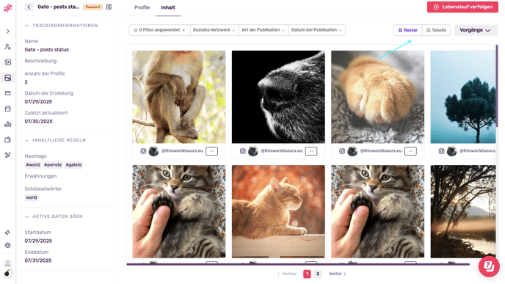Go to page 2 in pagination
The image size is (505, 284).
[318, 274]
